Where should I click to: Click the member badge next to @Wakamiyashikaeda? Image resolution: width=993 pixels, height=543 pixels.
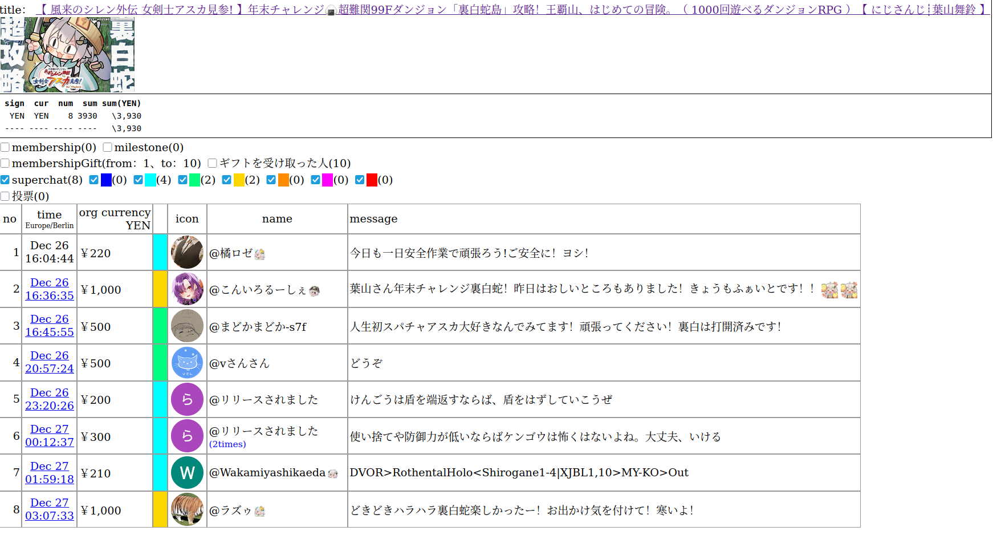coord(333,473)
